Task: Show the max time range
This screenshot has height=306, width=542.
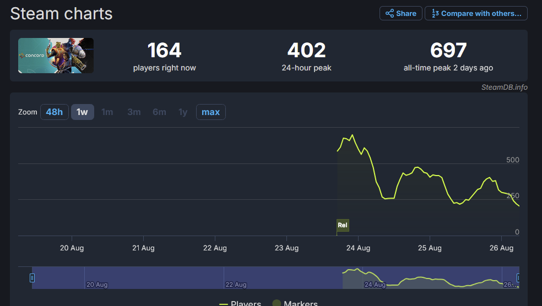Action: 210,112
